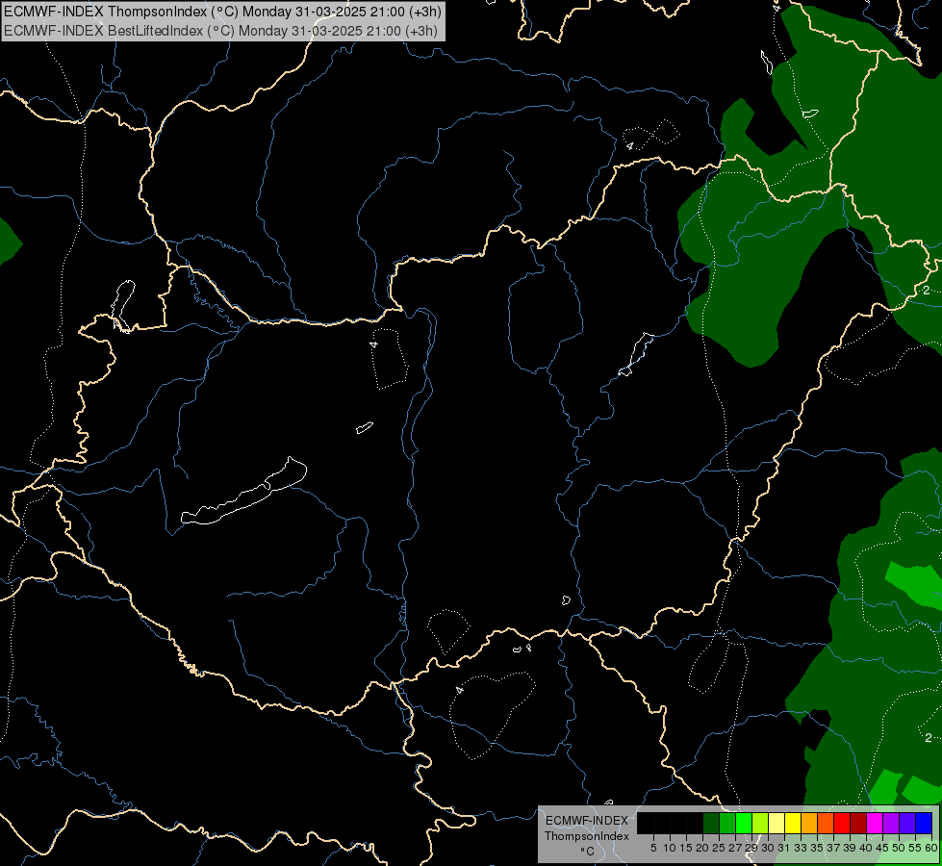942x866 pixels.
Task: Click the '°C' unit label in the legend
Action: (588, 851)
